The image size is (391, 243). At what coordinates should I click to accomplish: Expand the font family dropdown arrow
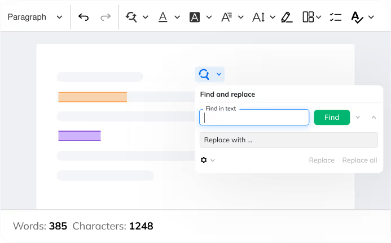click(240, 17)
